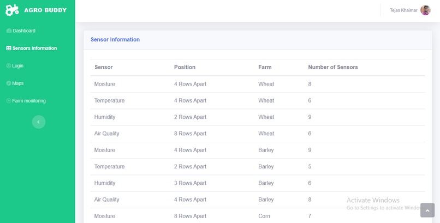This screenshot has height=223, width=440.
Task: Click the Corn farm cell
Action: point(264,216)
